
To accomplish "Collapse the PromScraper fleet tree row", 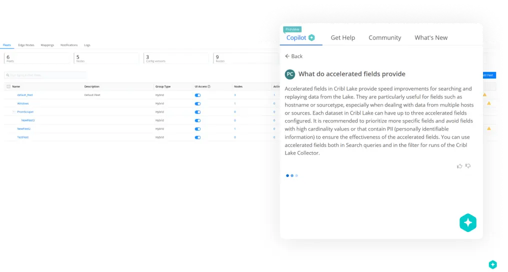I will (x=13, y=111).
